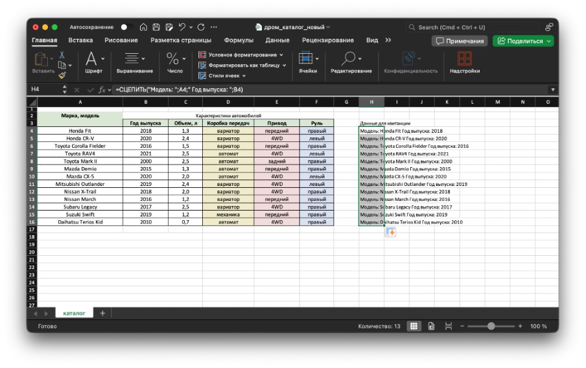The height and width of the screenshot is (368, 586).
Task: Select column H header
Action: pos(371,102)
